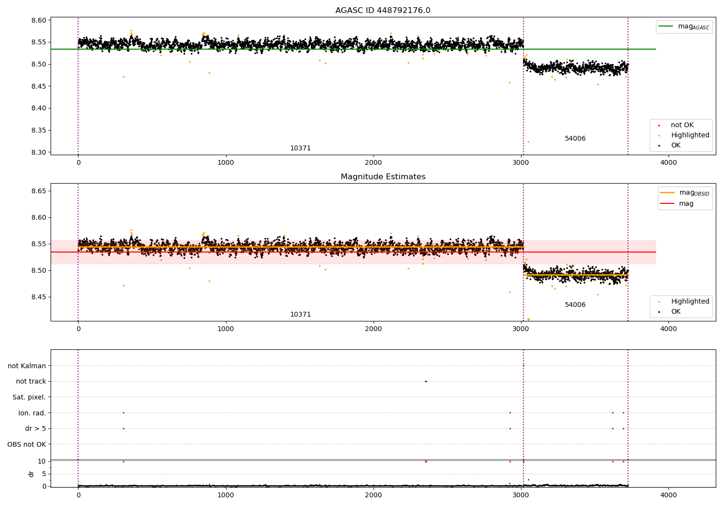Click the 54006 label in middle plot
723x506 pixels.
[575, 305]
